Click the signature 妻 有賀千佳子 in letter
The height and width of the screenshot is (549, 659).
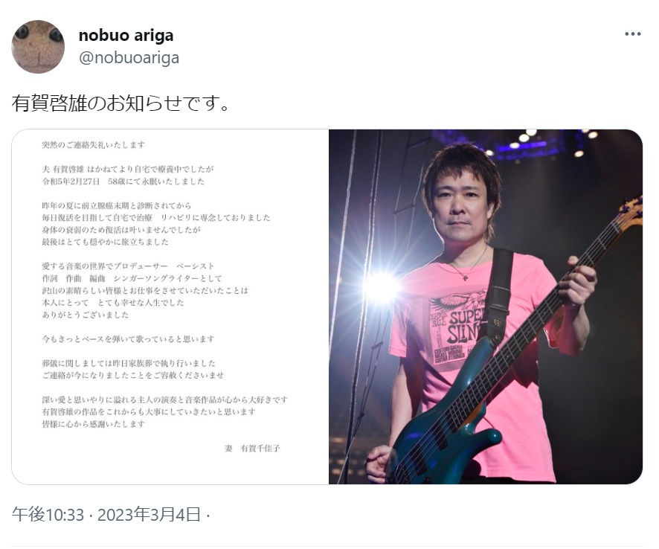pos(252,449)
